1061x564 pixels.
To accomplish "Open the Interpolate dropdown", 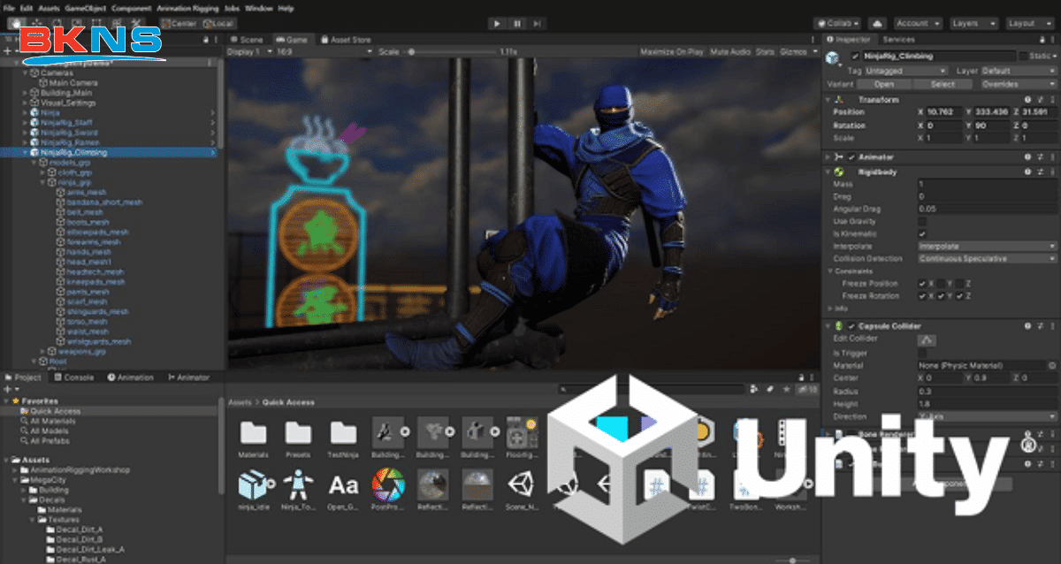I will coord(988,247).
